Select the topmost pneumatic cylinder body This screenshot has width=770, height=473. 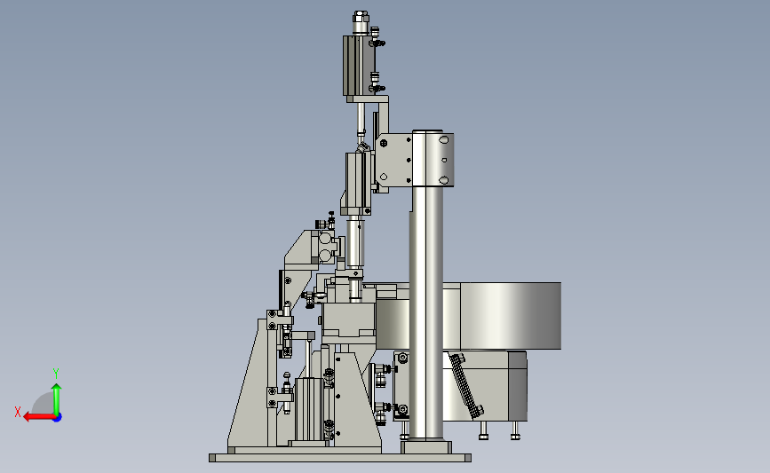[x=359, y=66]
